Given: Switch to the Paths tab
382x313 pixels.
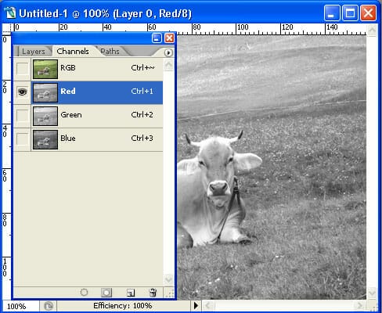Looking at the screenshot, I should click(110, 52).
